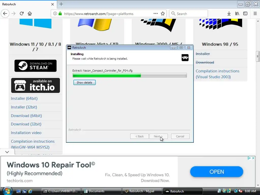This screenshot has height=195, width=260.
Task: Open the browser library icon
Action: [237, 14]
